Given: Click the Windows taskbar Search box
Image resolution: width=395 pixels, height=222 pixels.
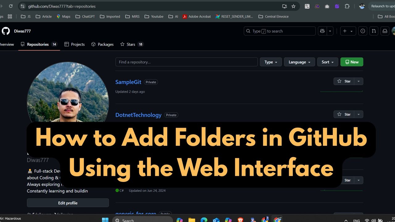Looking at the screenshot, I should (143, 220).
